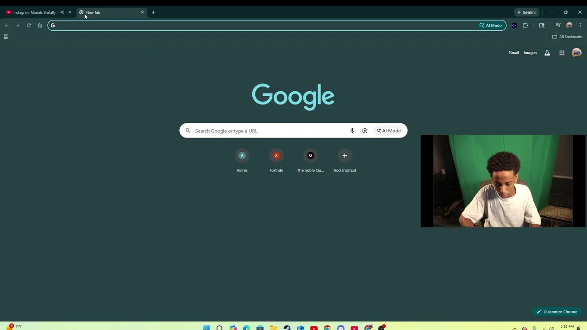Click Add shortcut tile
Screen dimensions: 587x330
coord(345,161)
